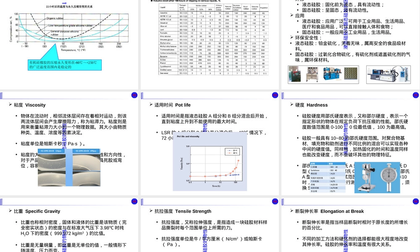Screen dimensions: 420x252
Task: Select the bullet starting '硅胶一般具有10~80'
Action: (x=355, y=147)
